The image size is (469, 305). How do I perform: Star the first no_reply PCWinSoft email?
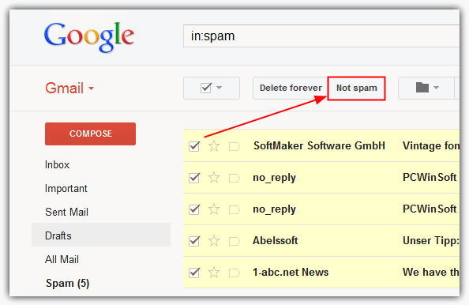[x=214, y=178]
